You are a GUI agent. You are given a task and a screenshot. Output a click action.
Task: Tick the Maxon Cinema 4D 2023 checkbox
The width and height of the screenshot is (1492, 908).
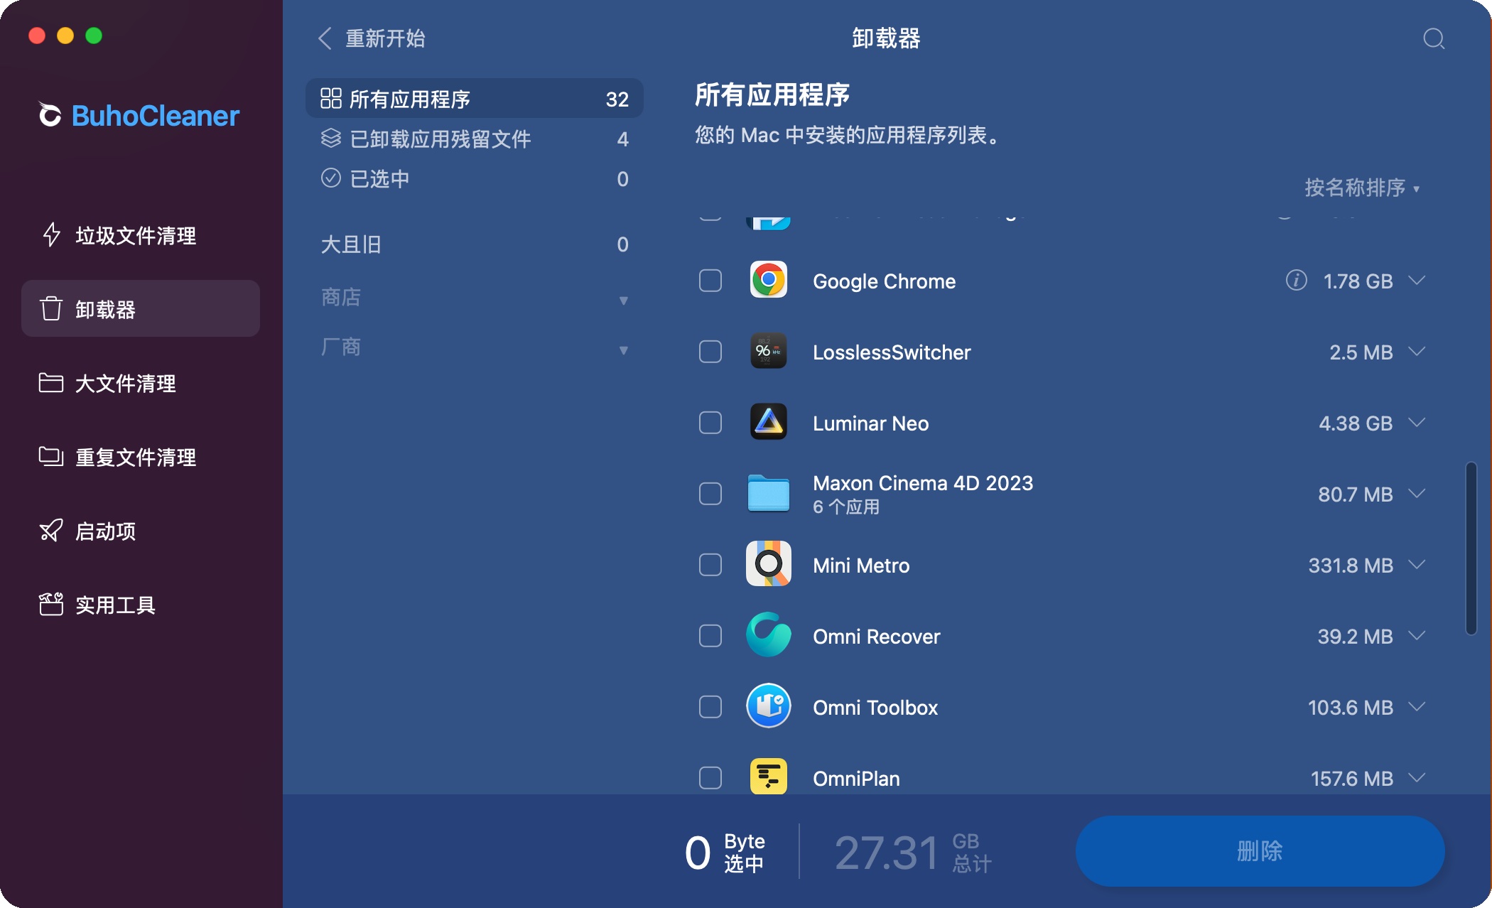click(x=710, y=494)
